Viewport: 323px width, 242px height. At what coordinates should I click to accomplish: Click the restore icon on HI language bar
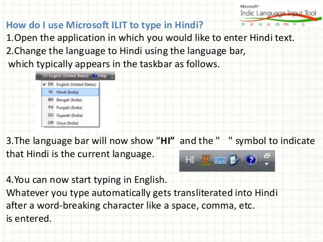pyautogui.click(x=267, y=156)
